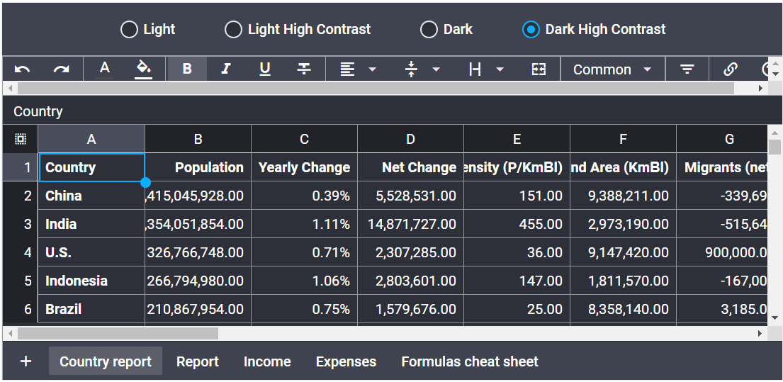
Task: Select the Brazil cell
Action: point(92,309)
